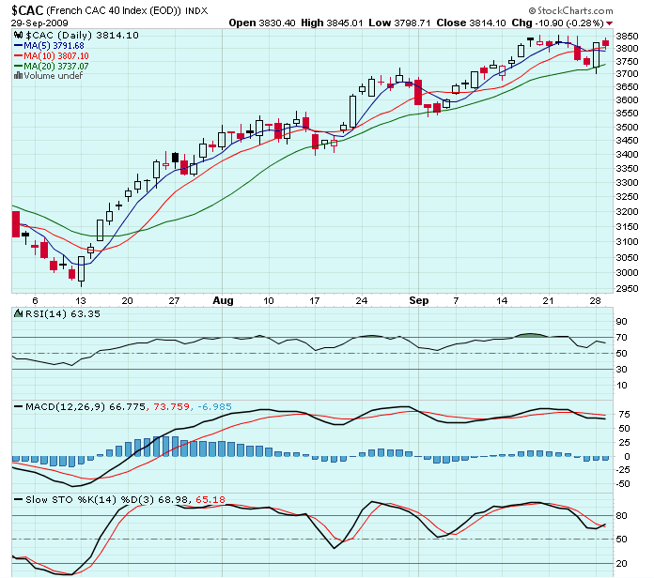
Task: Click the stochastic 20 axis label
Action: [621, 563]
